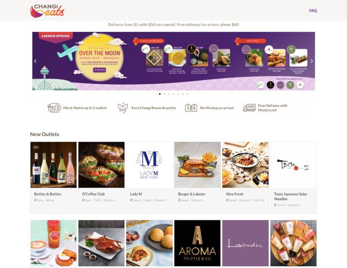Open Tsuta Japanese Soba Noodles outlet

(x=294, y=177)
